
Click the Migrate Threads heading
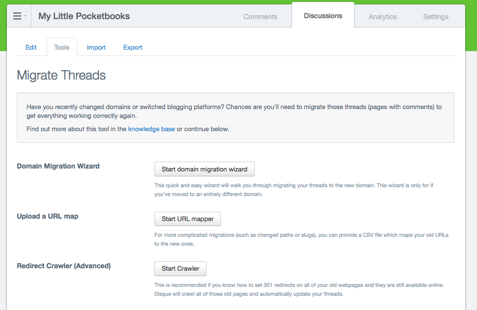coord(61,75)
